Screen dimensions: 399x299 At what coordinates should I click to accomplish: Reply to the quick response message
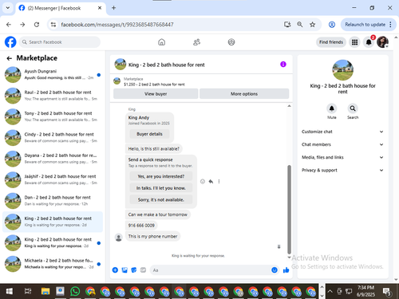pos(211,182)
